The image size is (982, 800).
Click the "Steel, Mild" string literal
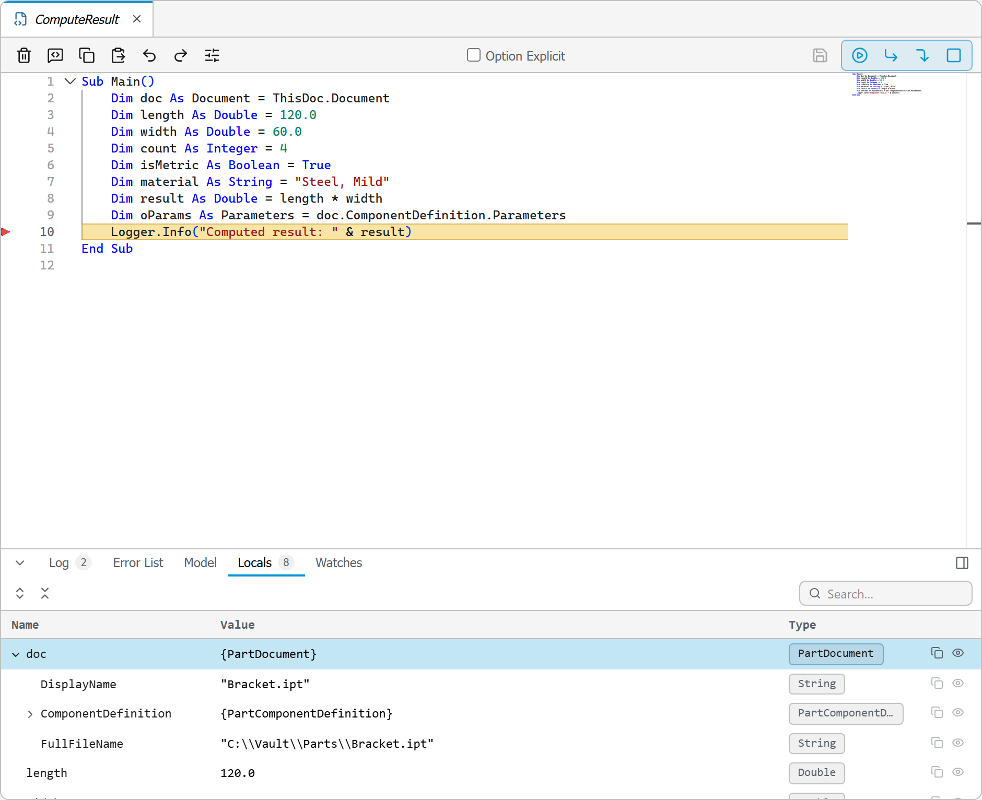pyautogui.click(x=342, y=182)
